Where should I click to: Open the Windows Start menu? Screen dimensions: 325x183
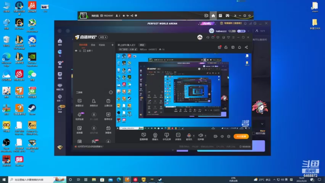click(x=4, y=179)
